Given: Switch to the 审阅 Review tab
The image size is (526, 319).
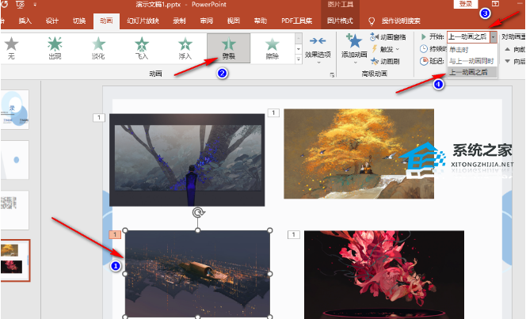Looking at the screenshot, I should (x=206, y=21).
